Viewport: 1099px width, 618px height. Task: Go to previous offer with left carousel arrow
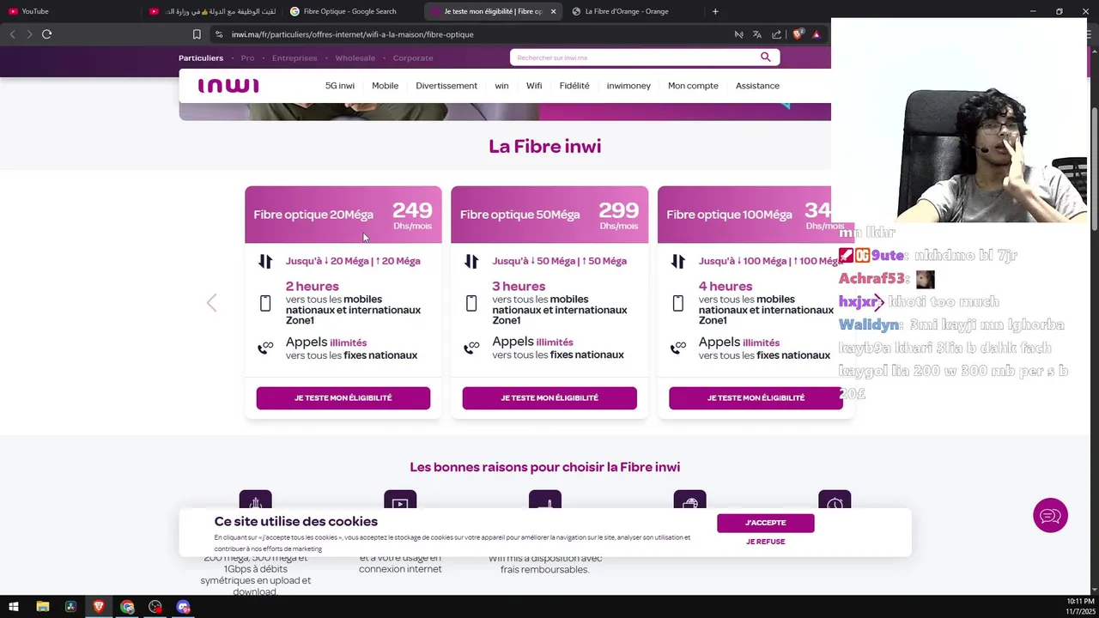(211, 303)
